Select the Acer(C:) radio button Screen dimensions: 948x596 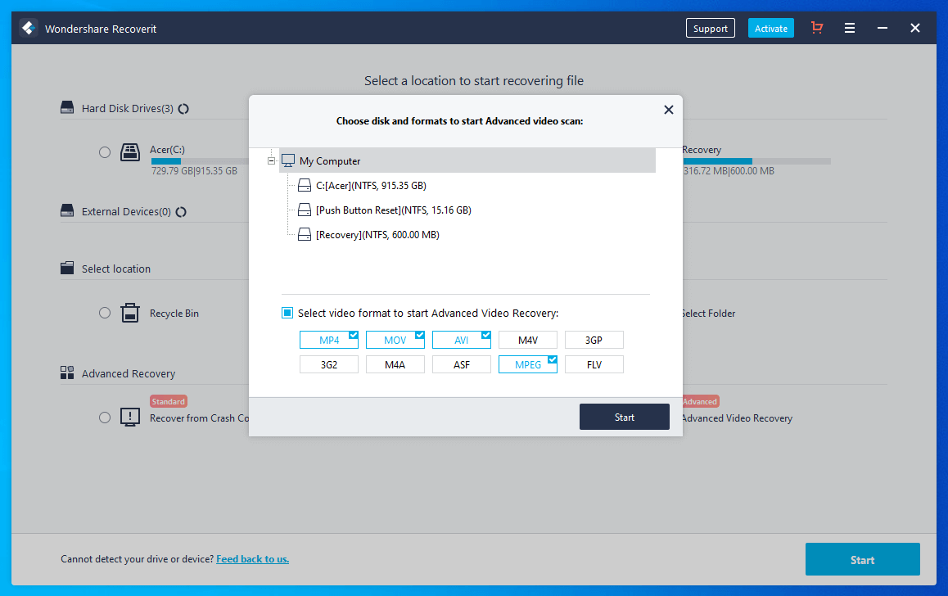pyautogui.click(x=105, y=152)
